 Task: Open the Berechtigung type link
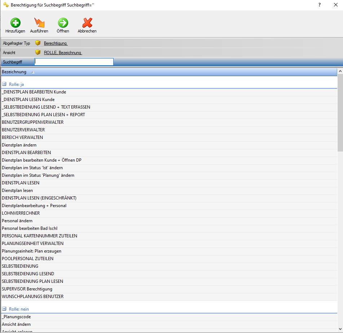[56, 43]
